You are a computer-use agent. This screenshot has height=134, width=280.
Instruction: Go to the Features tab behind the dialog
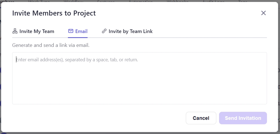106,1
